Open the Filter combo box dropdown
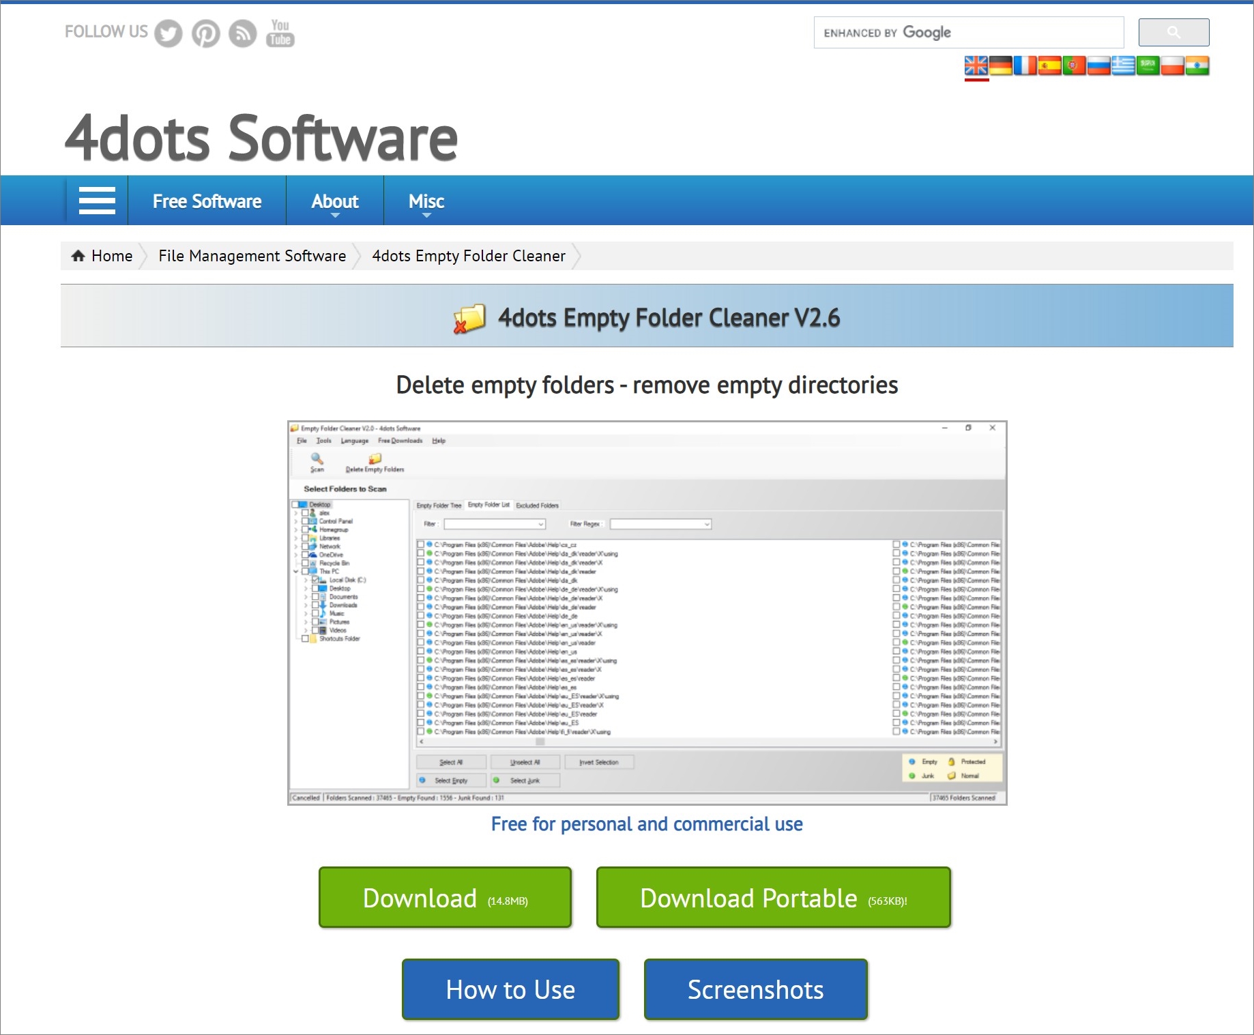The height and width of the screenshot is (1035, 1254). pos(540,524)
